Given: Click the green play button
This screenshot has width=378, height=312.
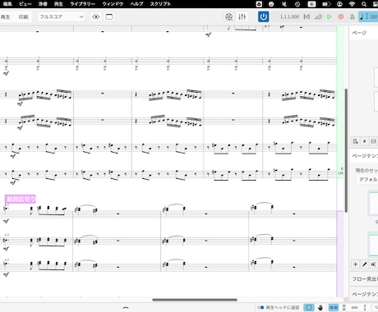Looking at the screenshot, I should 330,16.
